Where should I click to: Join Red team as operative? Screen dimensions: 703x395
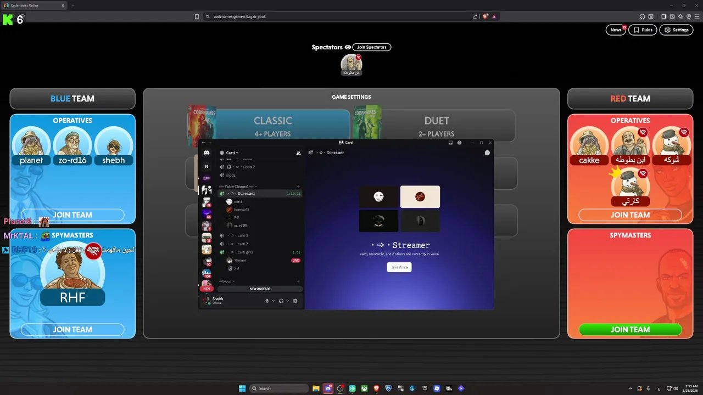[630, 215]
